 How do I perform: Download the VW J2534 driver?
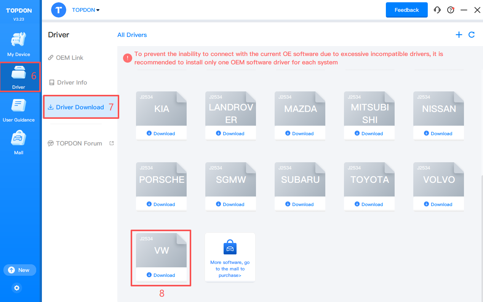161,275
